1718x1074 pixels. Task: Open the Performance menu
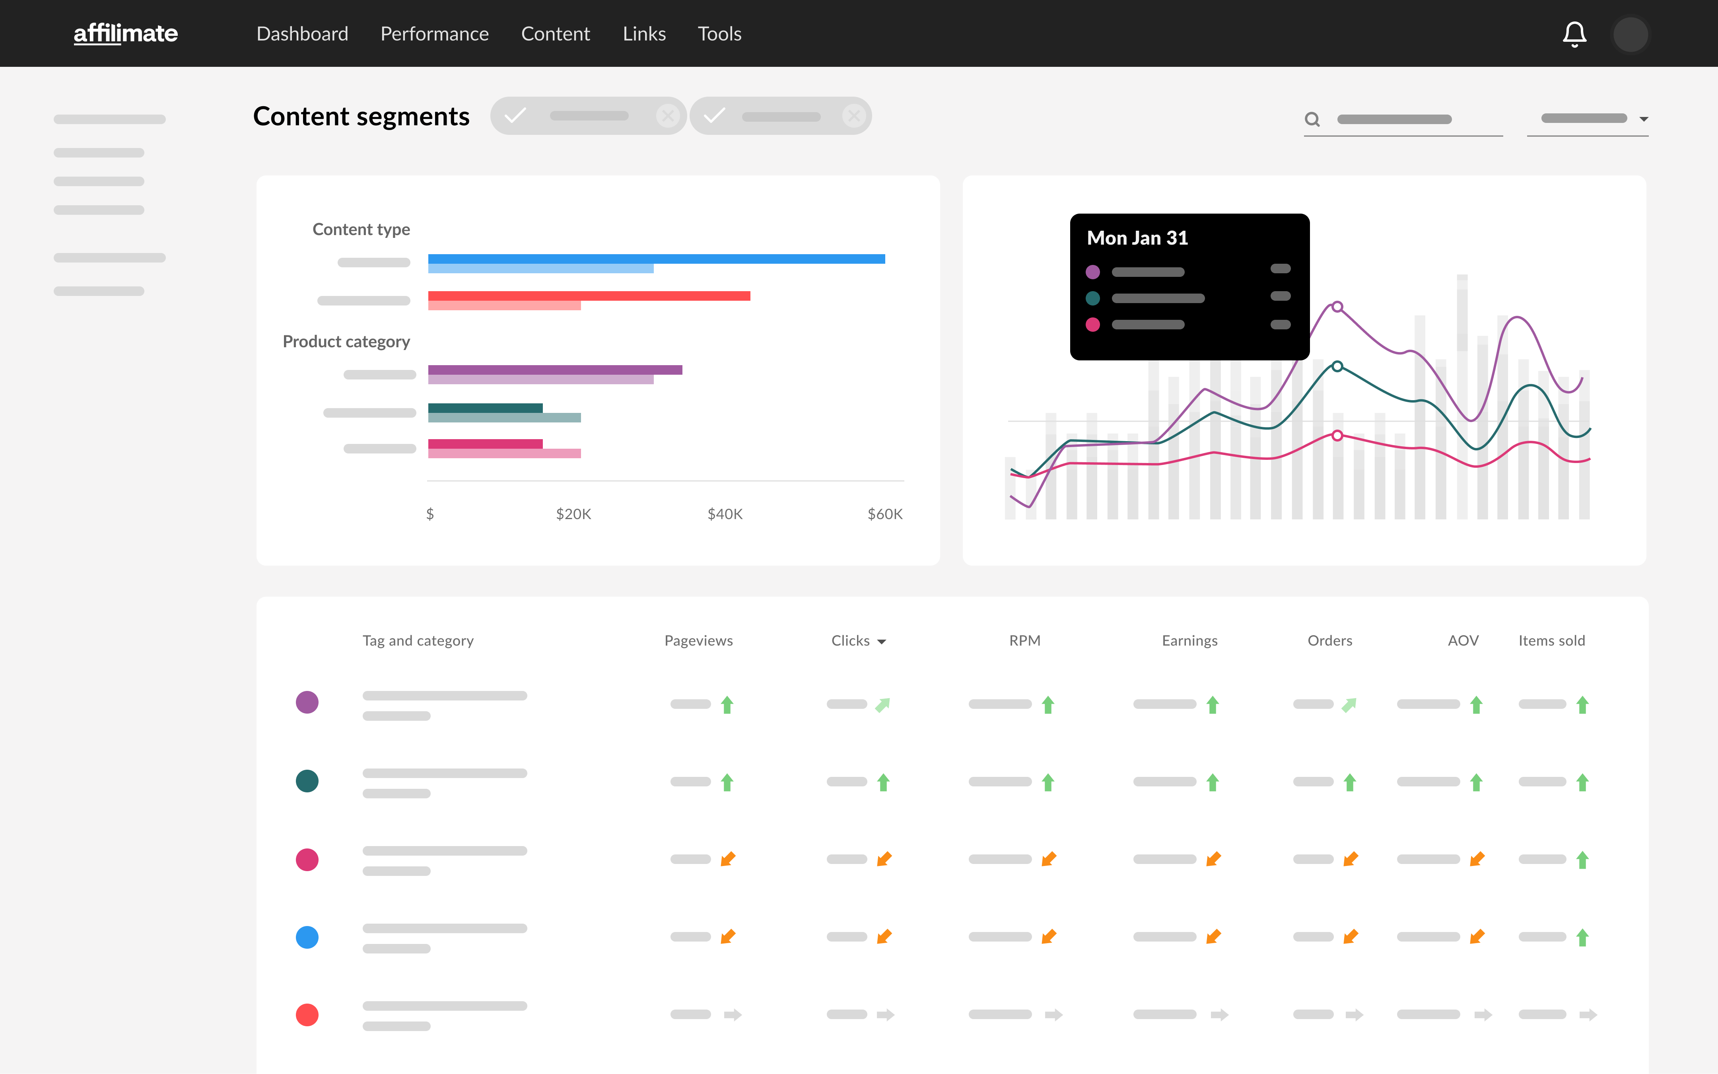[434, 34]
